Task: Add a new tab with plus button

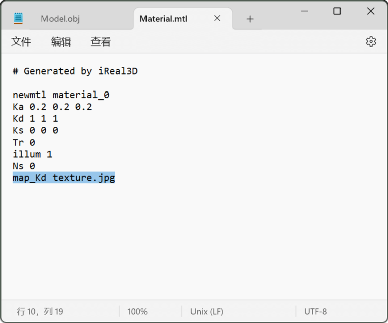Action: click(250, 19)
